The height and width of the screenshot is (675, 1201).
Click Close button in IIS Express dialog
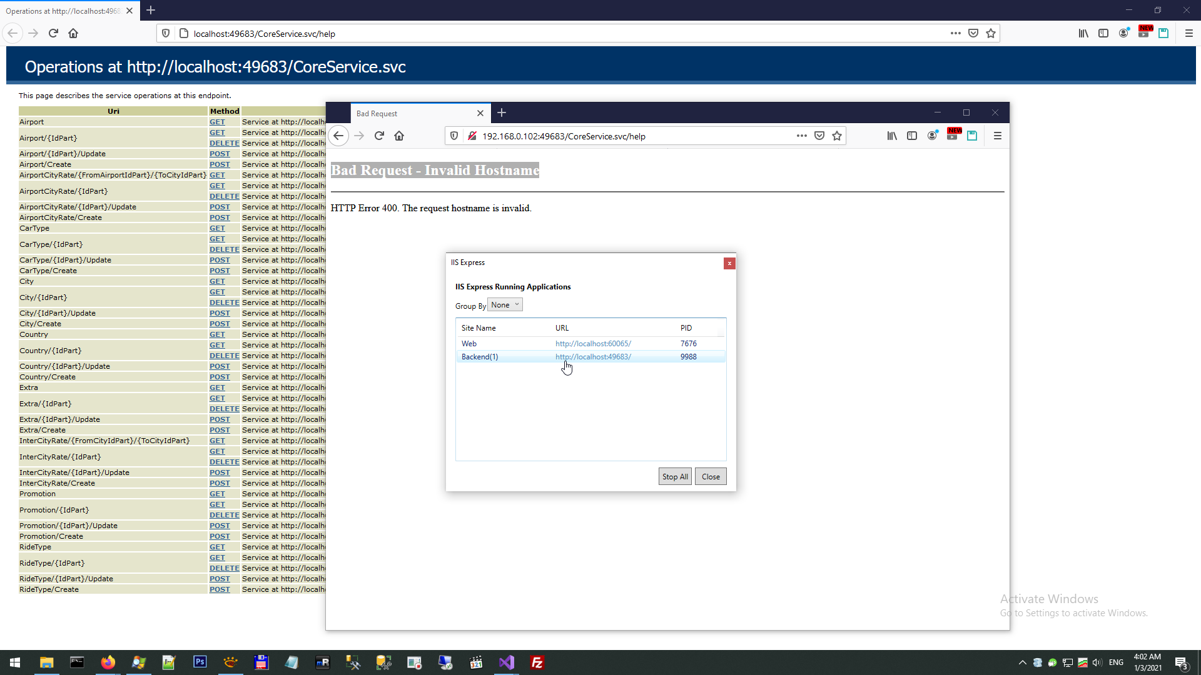pyautogui.click(x=711, y=476)
